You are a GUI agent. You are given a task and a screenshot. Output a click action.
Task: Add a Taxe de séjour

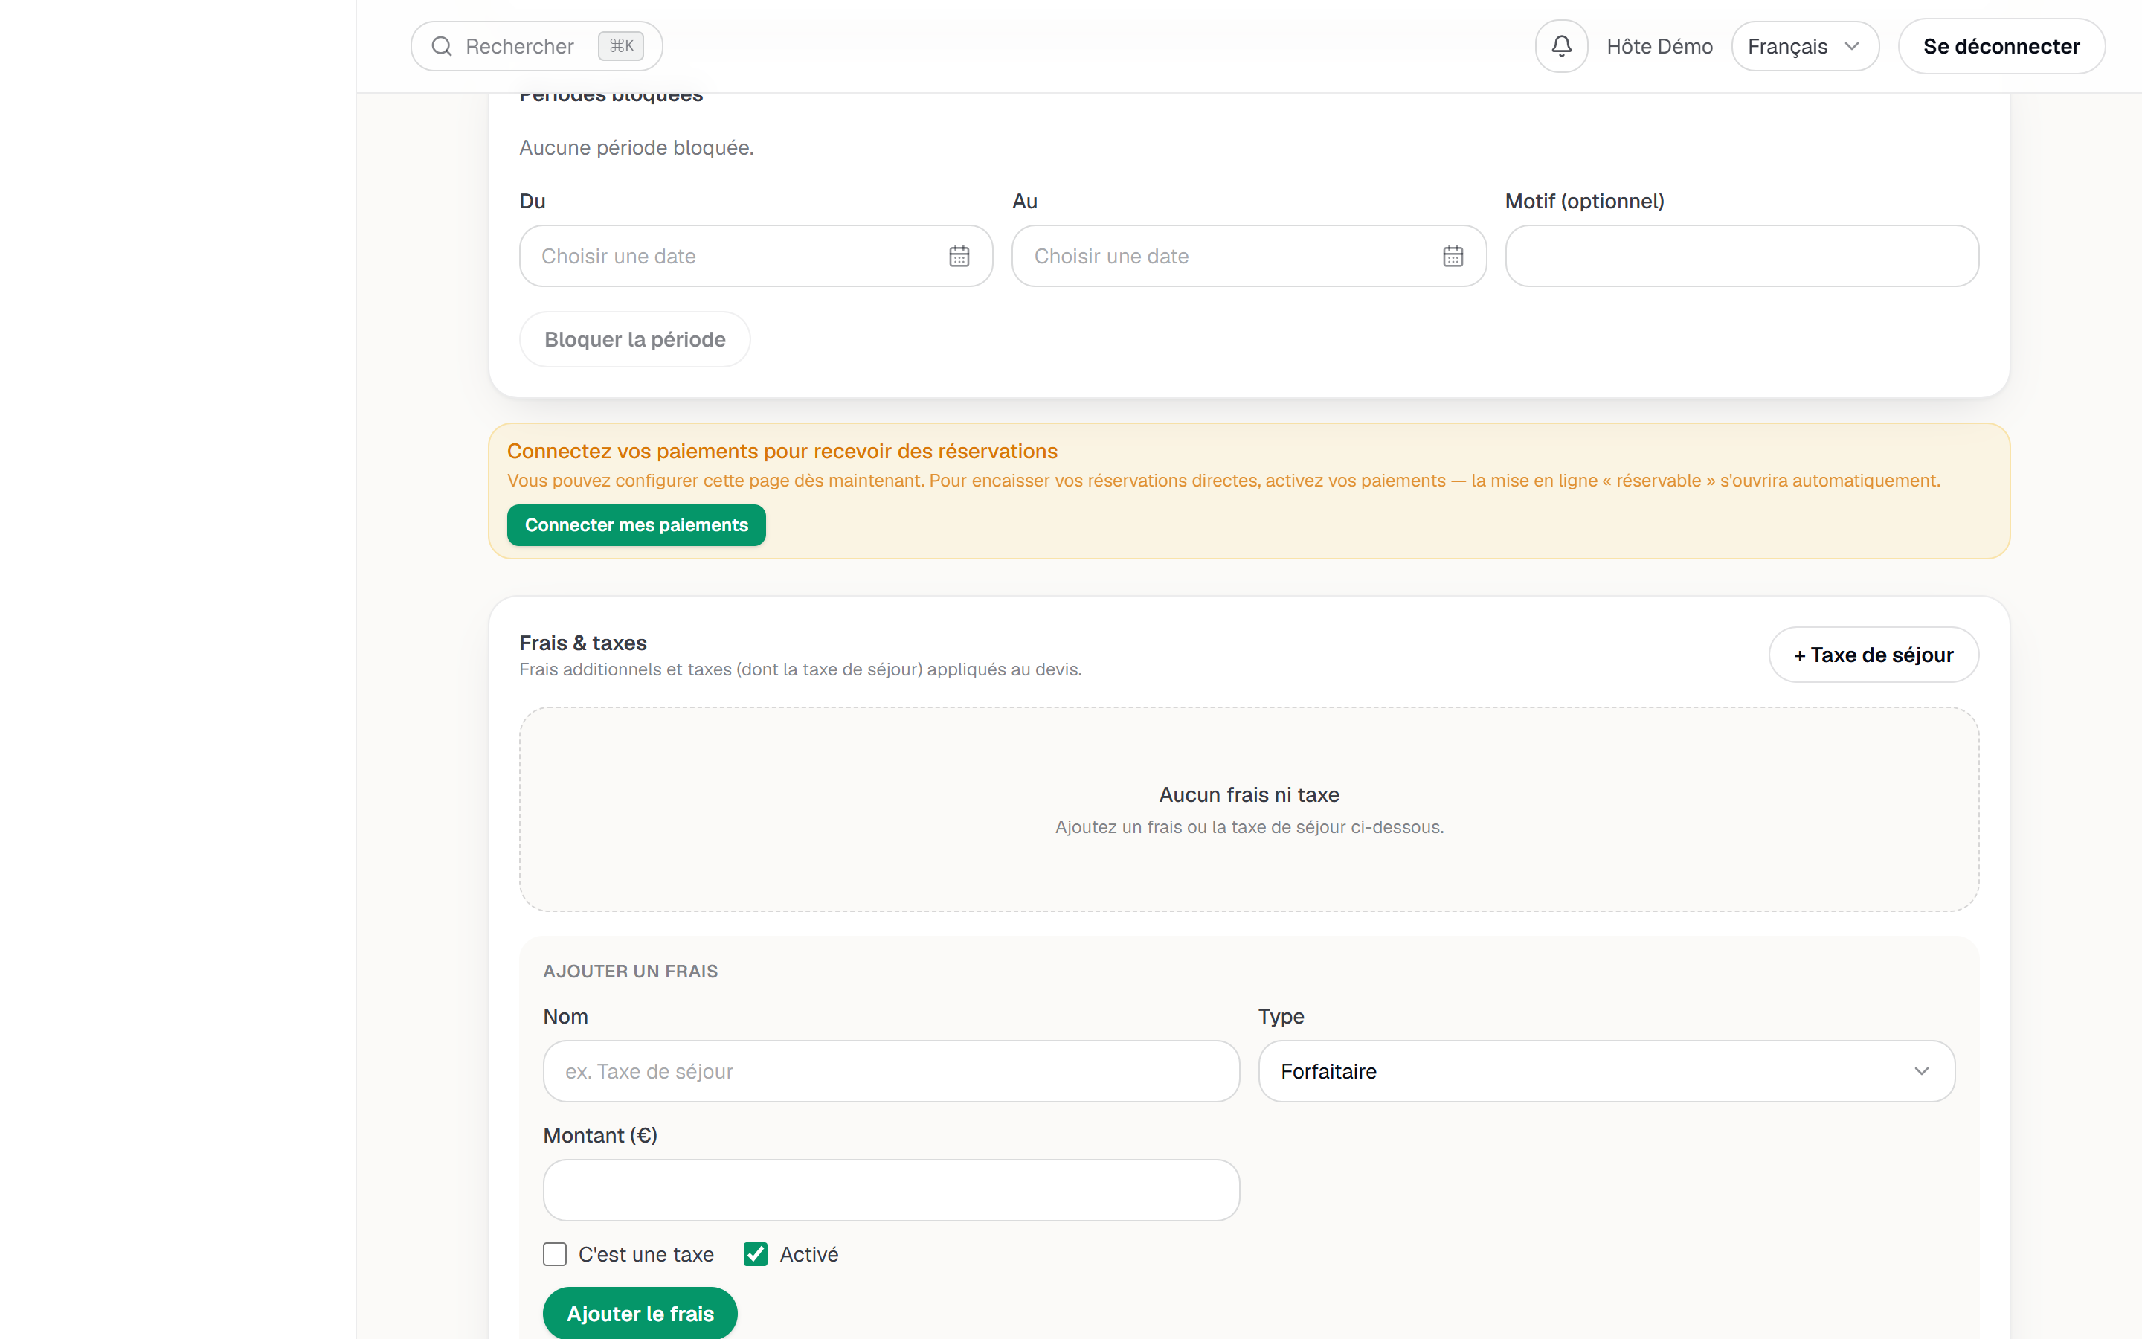(1874, 655)
